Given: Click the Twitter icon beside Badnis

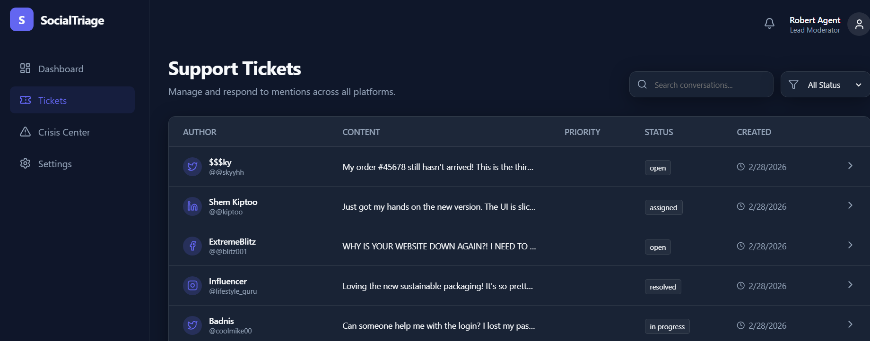Looking at the screenshot, I should [x=192, y=325].
